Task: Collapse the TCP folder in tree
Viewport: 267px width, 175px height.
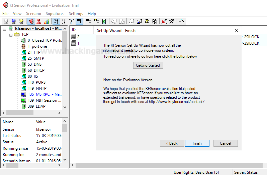Action: [11, 34]
